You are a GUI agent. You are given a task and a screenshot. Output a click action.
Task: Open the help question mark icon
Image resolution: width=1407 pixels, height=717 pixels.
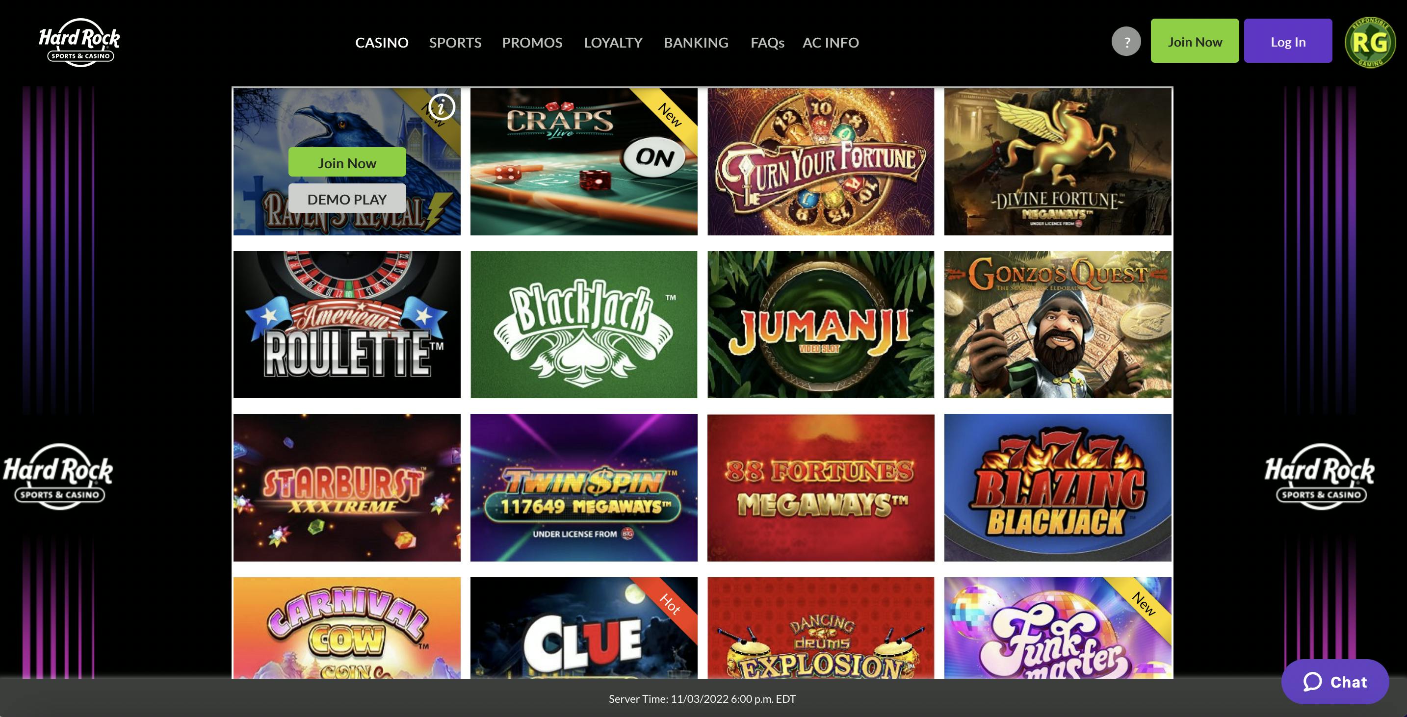1126,42
